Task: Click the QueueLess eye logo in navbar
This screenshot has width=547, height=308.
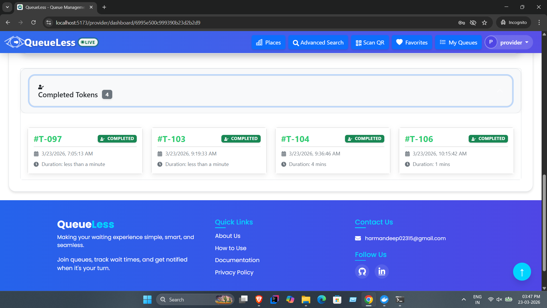Action: pyautogui.click(x=14, y=42)
